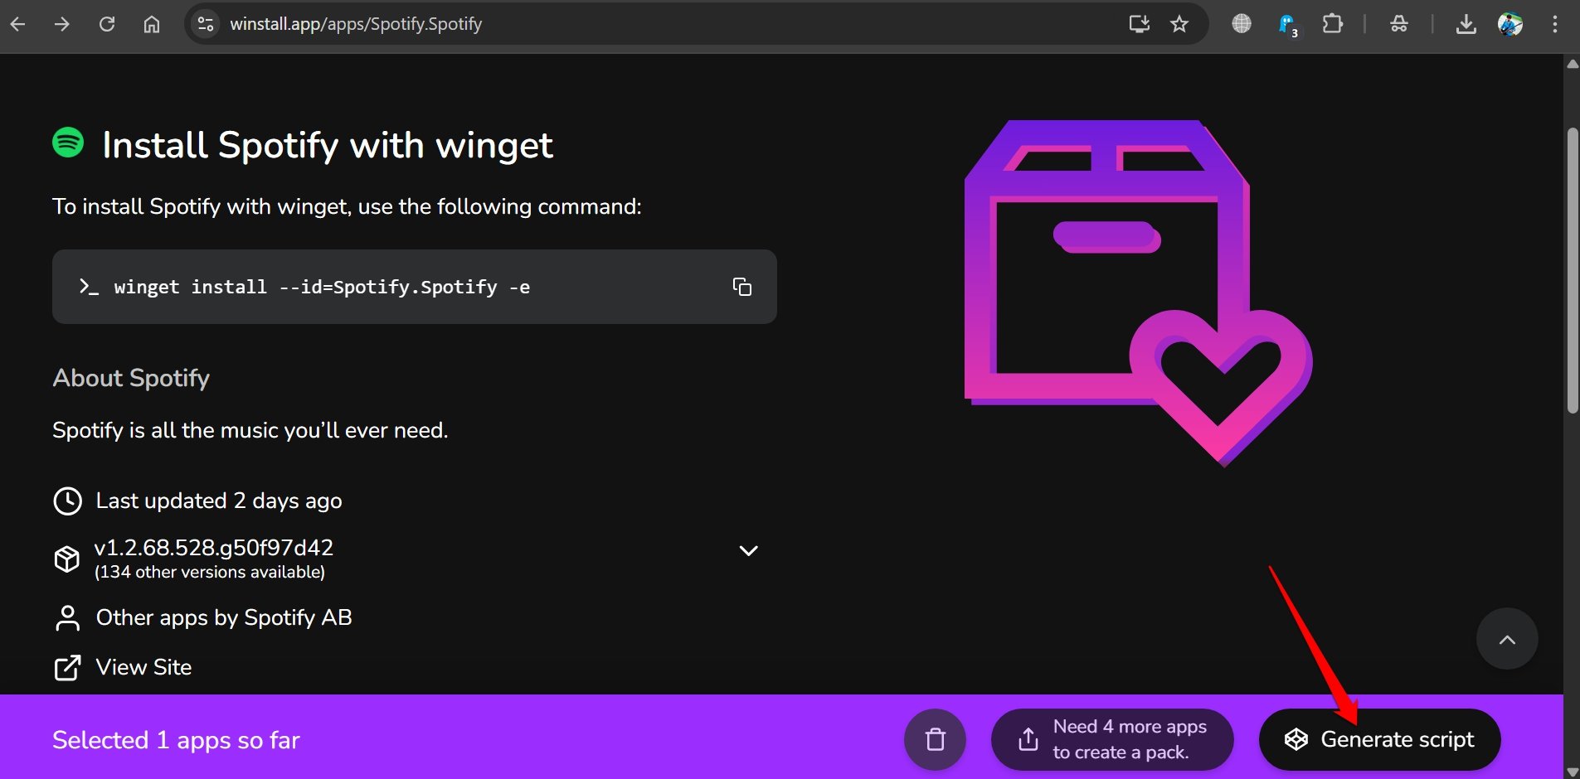
Task: Select version v1.2.68.528.g50f97d42 text
Action: click(x=214, y=548)
